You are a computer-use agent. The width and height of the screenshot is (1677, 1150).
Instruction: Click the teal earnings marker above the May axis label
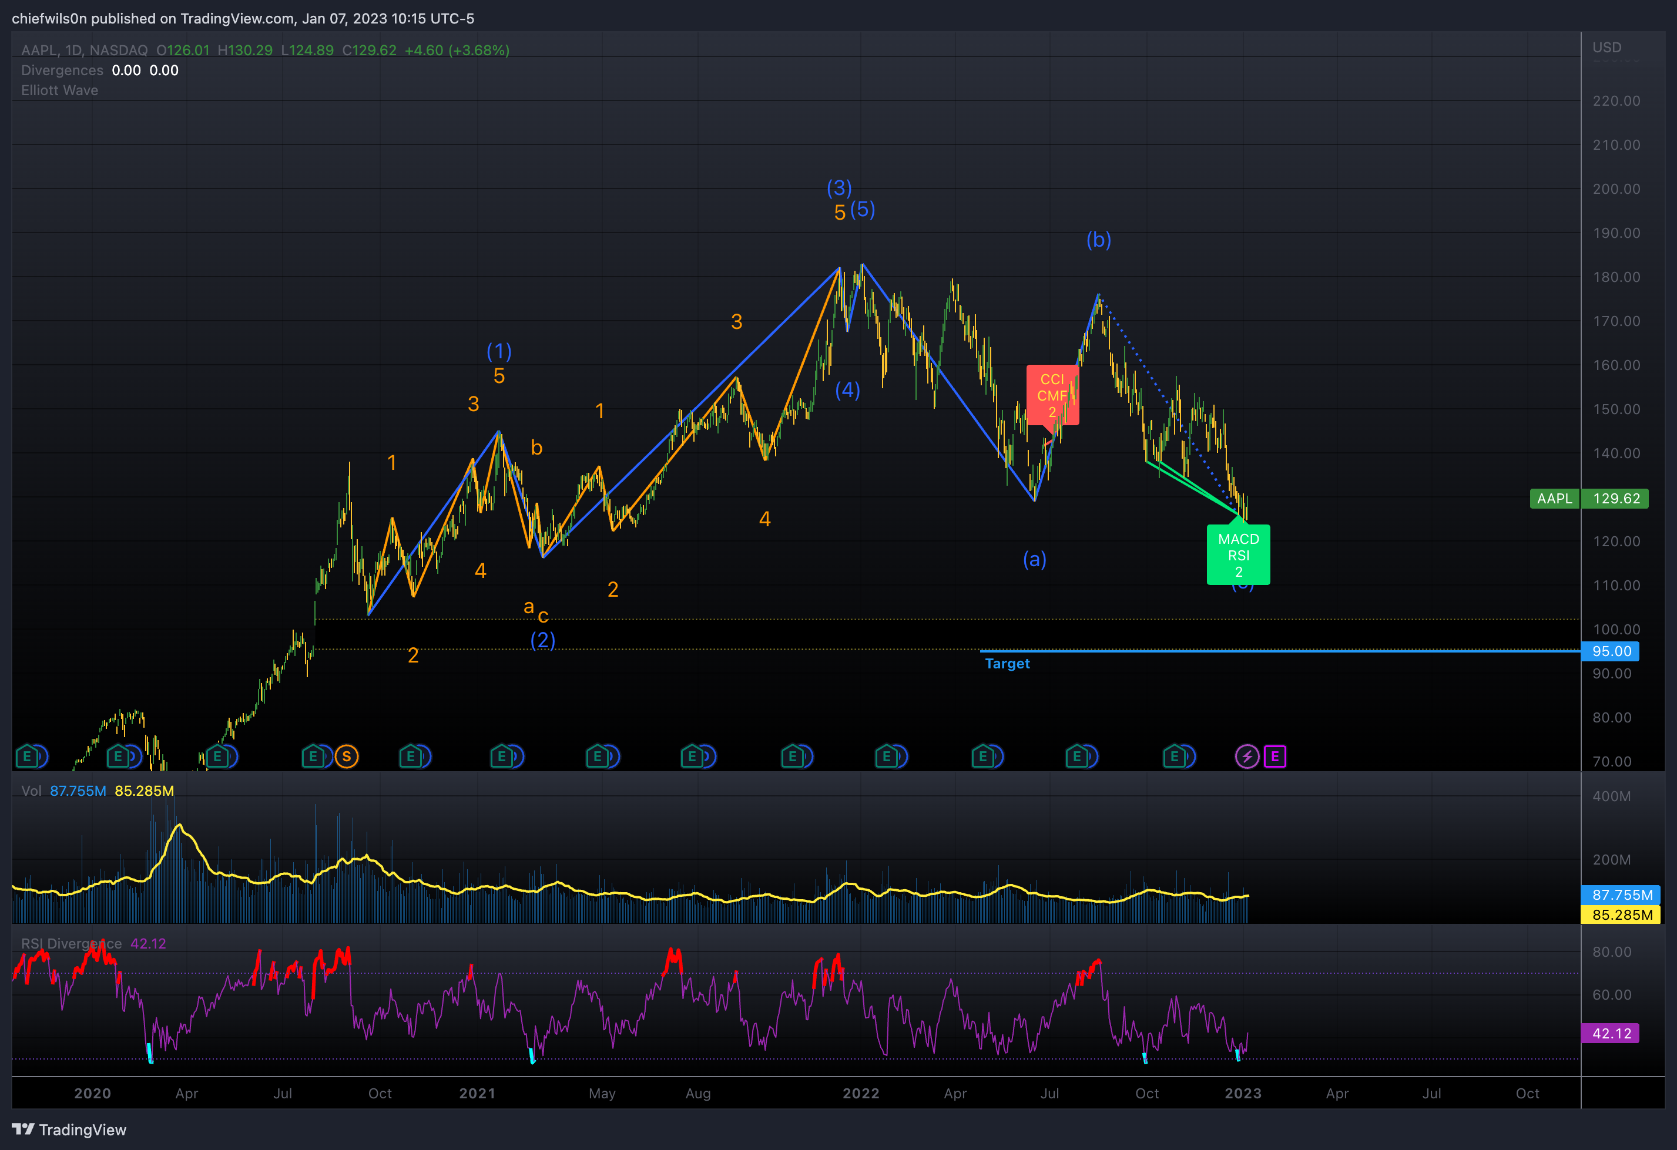598,756
